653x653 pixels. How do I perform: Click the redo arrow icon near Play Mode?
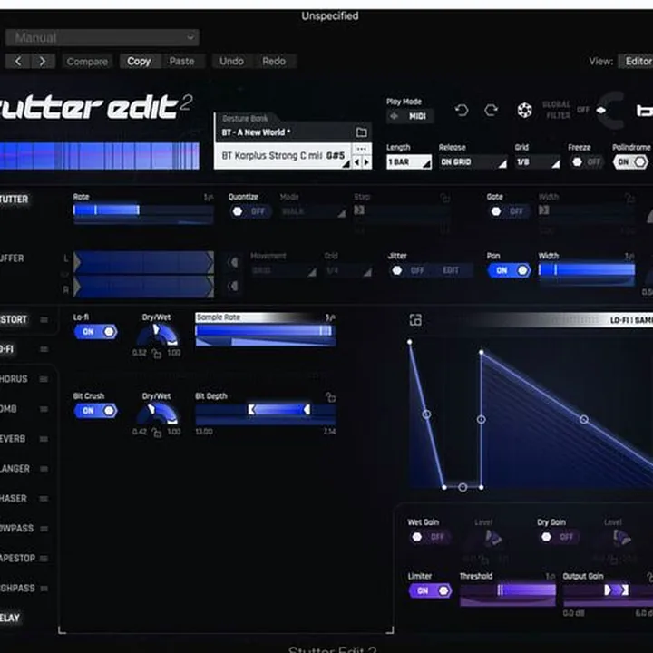click(x=492, y=111)
